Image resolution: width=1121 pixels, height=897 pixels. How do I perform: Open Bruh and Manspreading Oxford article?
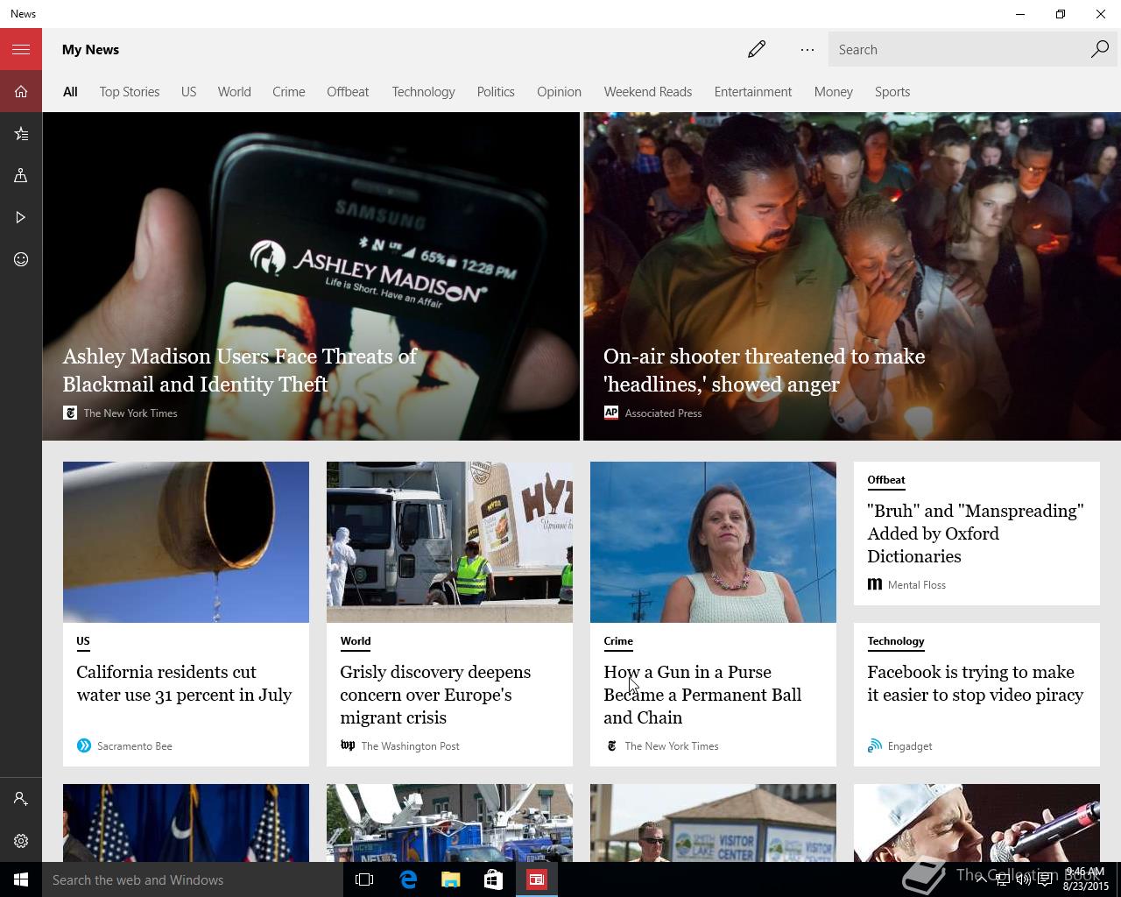975,533
